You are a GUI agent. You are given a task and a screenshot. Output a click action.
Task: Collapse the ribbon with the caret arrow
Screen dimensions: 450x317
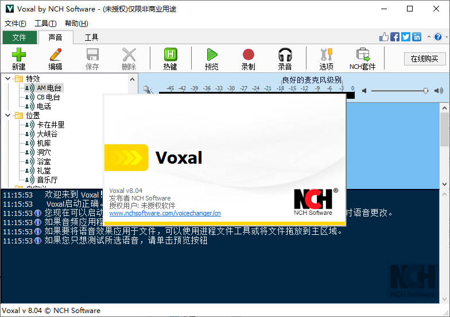[429, 37]
